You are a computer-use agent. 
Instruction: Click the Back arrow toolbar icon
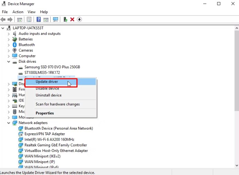click(3, 20)
